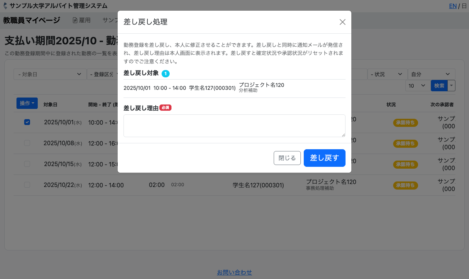Expand the 状況 filter dropdown

coord(387,74)
